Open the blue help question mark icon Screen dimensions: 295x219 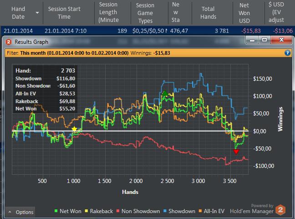point(287,53)
